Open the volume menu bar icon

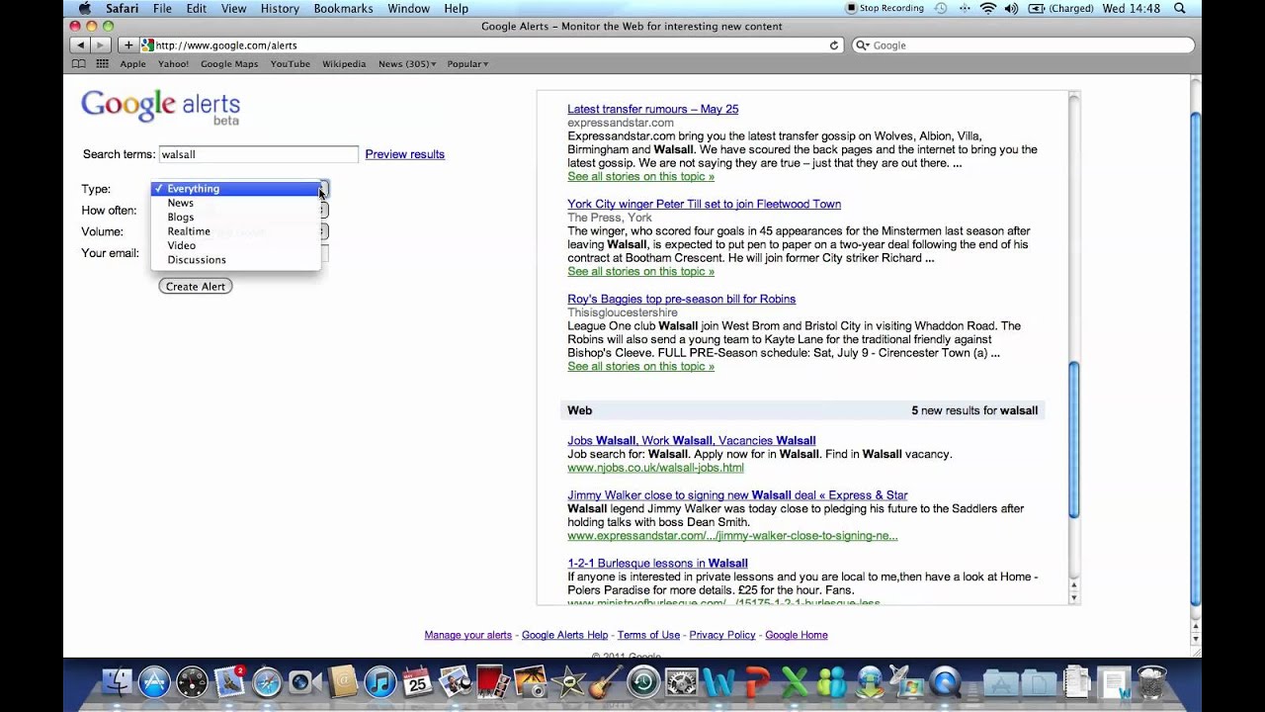(1011, 8)
